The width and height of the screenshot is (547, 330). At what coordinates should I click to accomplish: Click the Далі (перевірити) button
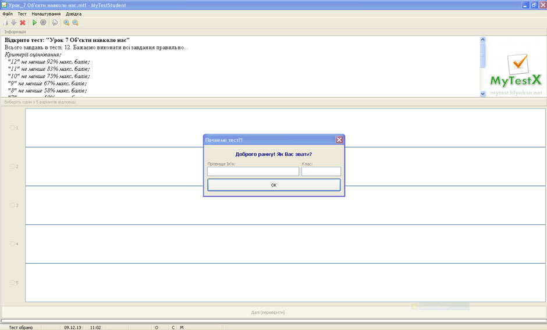tap(273, 312)
